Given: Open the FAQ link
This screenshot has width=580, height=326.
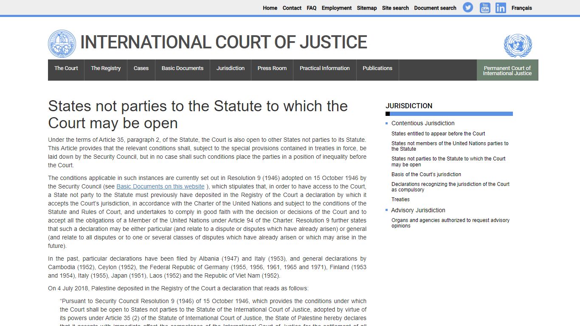Looking at the screenshot, I should pos(312,8).
